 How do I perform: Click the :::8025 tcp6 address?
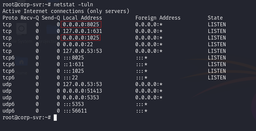coord(73,58)
